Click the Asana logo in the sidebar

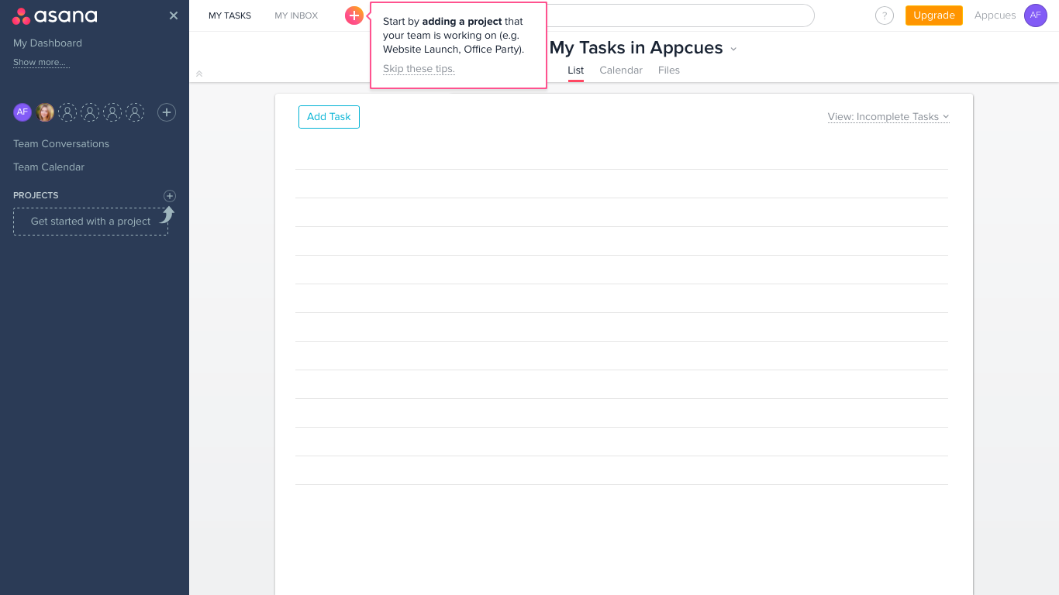click(54, 15)
